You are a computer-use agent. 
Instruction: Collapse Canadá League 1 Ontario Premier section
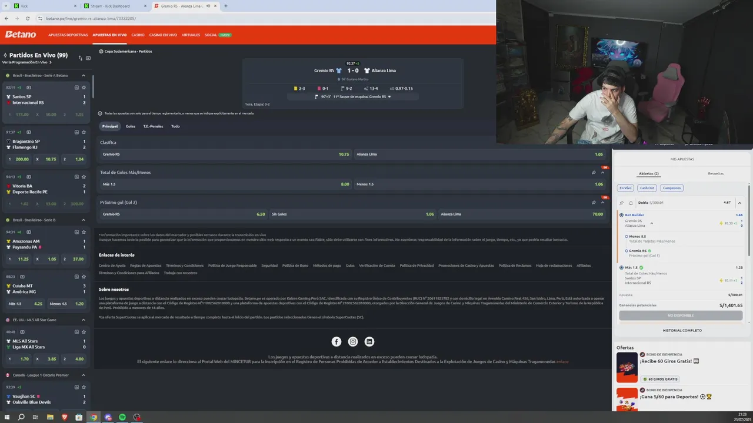click(84, 375)
